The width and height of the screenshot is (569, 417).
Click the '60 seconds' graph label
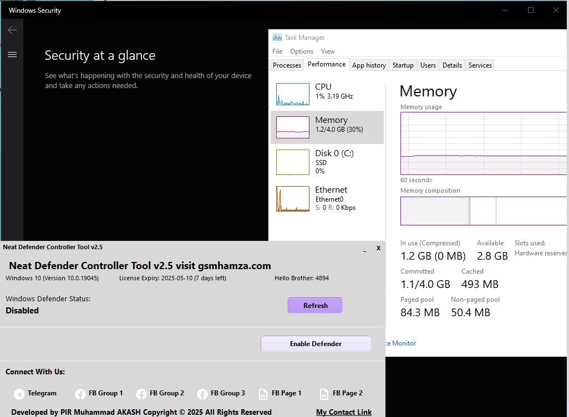point(416,180)
